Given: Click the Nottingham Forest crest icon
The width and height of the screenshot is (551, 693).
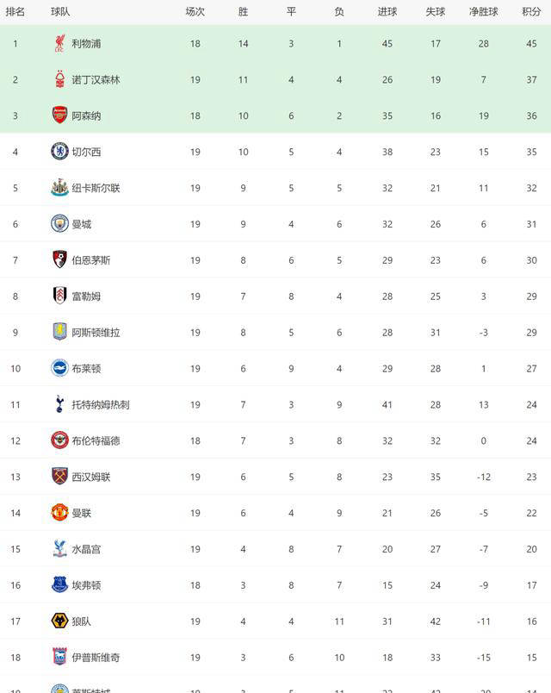Looking at the screenshot, I should pyautogui.click(x=59, y=79).
